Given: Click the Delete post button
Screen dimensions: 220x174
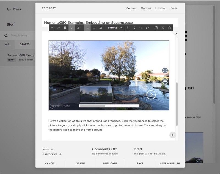Looking at the screenshot, I should pos(80,163).
